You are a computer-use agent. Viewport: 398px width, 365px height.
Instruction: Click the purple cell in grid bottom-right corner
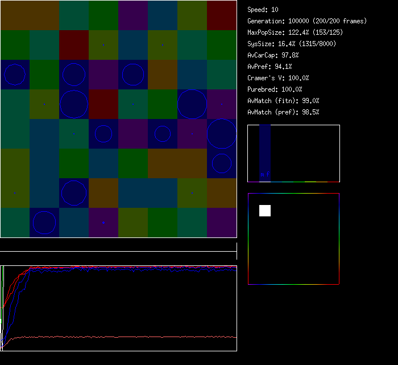coord(222,223)
